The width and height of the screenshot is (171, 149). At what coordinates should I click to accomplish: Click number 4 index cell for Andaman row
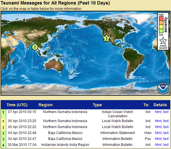pyautogui.click(x=3, y=145)
